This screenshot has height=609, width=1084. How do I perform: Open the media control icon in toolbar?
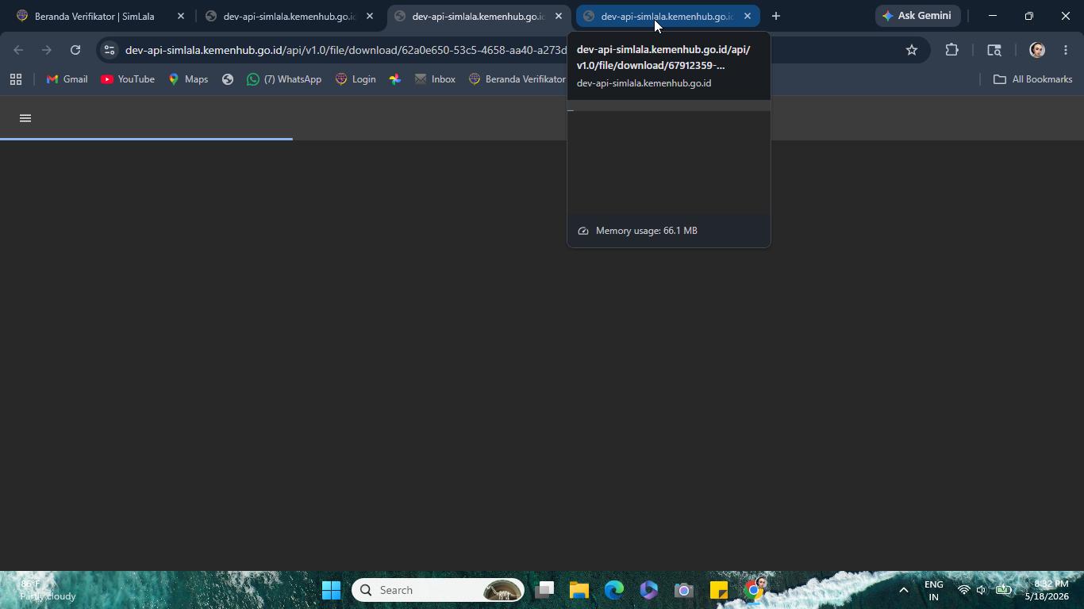coord(994,50)
